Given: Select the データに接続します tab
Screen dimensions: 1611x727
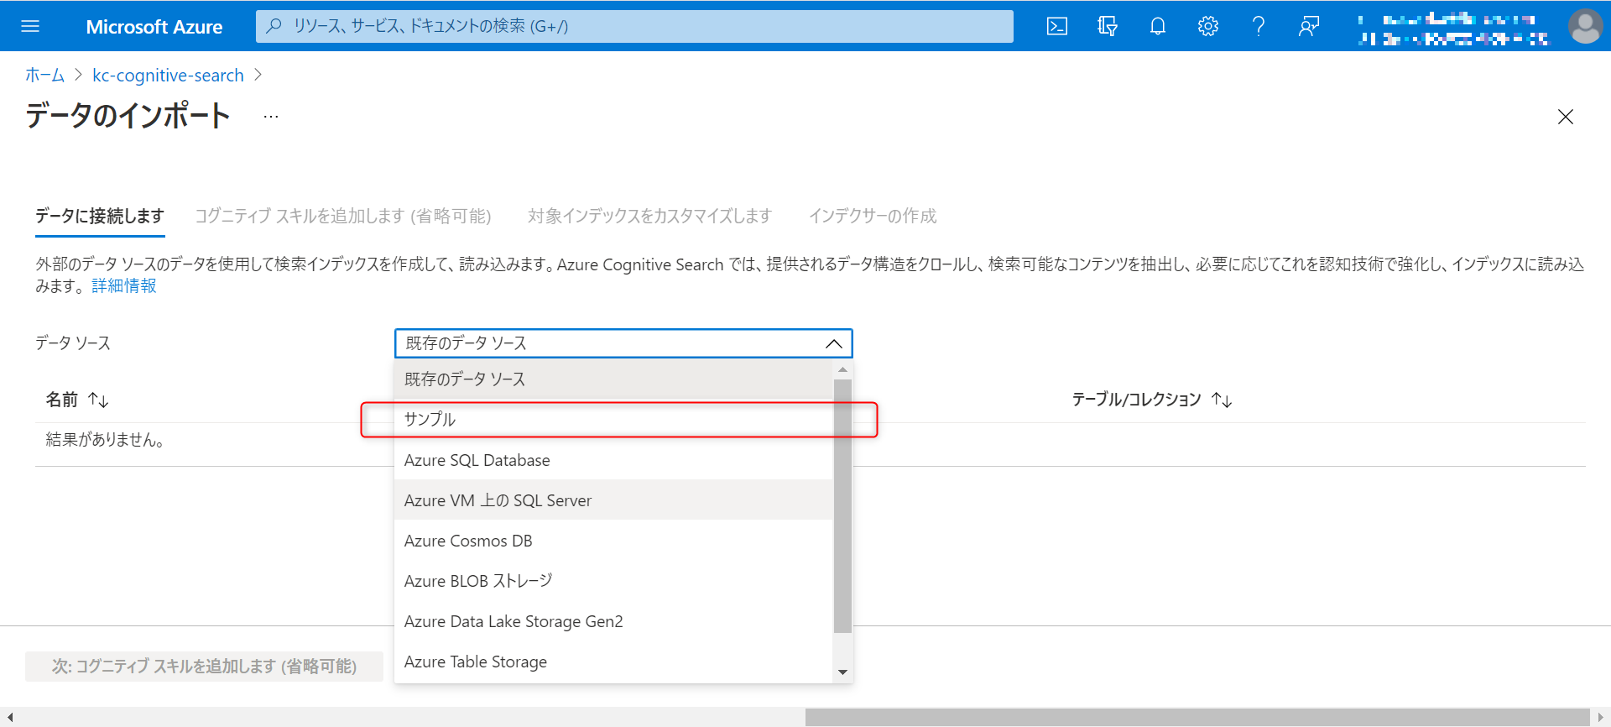Looking at the screenshot, I should point(100,216).
